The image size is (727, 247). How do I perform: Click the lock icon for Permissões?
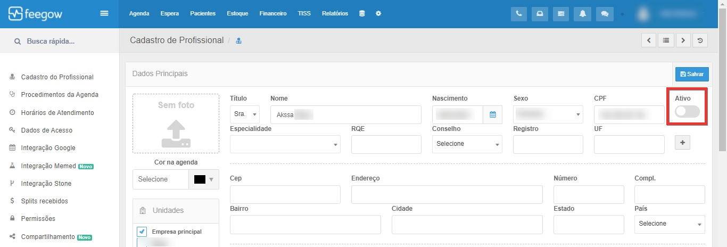(12, 219)
